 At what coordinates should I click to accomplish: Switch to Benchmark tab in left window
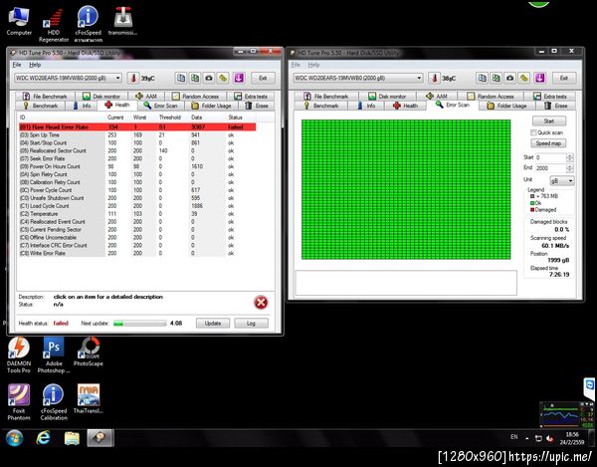pyautogui.click(x=41, y=106)
